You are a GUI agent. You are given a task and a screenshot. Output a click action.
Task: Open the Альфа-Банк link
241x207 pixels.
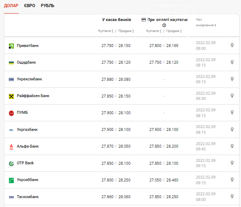click(28, 146)
